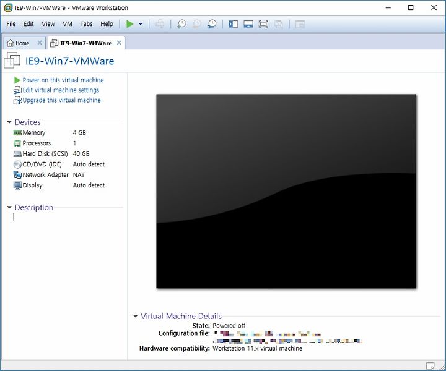Close the IE9-Win7-VMWare tab

point(119,43)
